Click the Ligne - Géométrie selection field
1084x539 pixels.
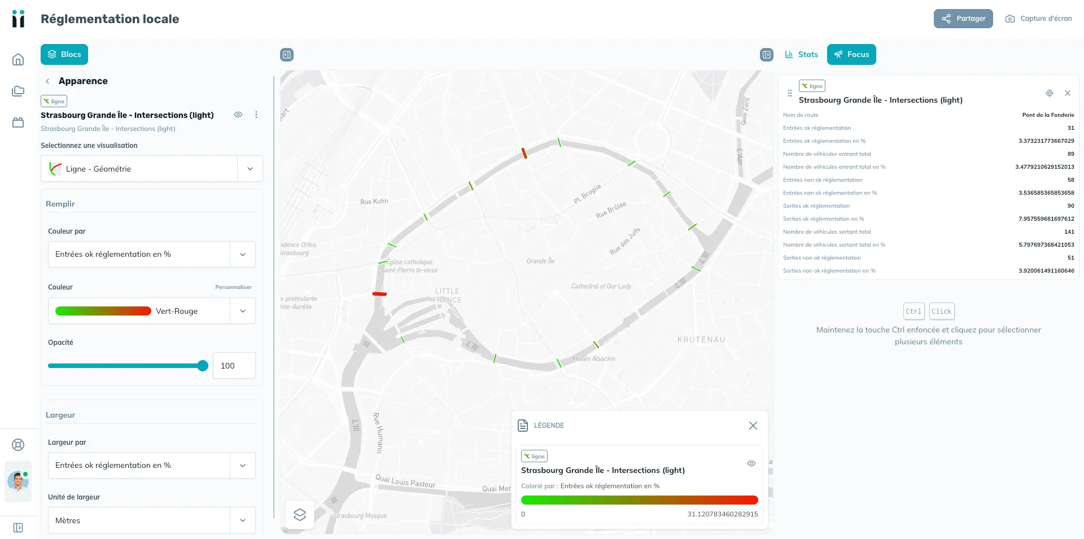[x=139, y=169]
